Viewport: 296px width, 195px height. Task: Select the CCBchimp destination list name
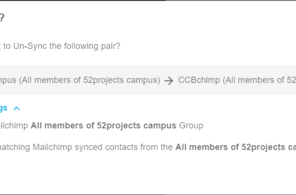click(x=199, y=80)
